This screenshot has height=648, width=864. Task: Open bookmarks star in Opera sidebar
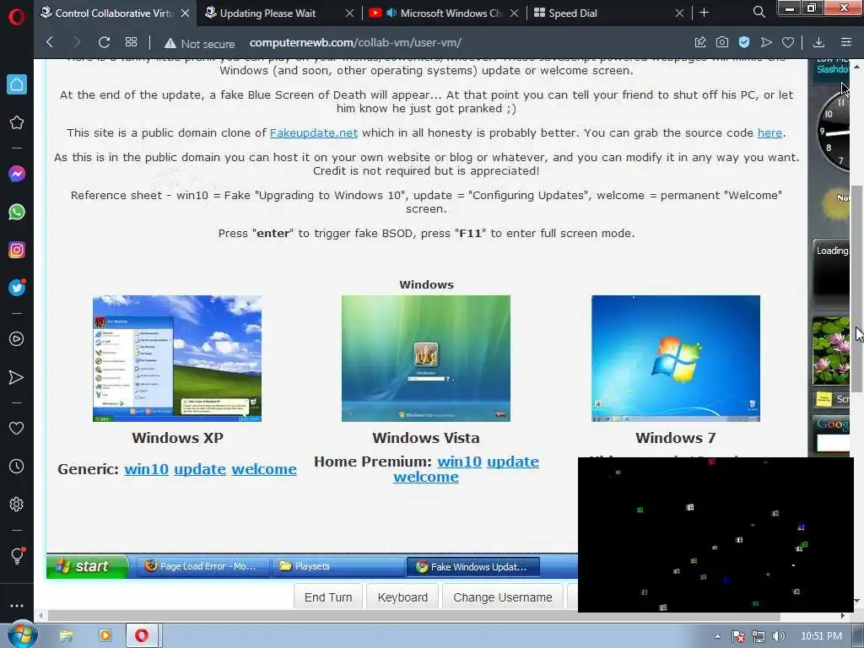[17, 122]
